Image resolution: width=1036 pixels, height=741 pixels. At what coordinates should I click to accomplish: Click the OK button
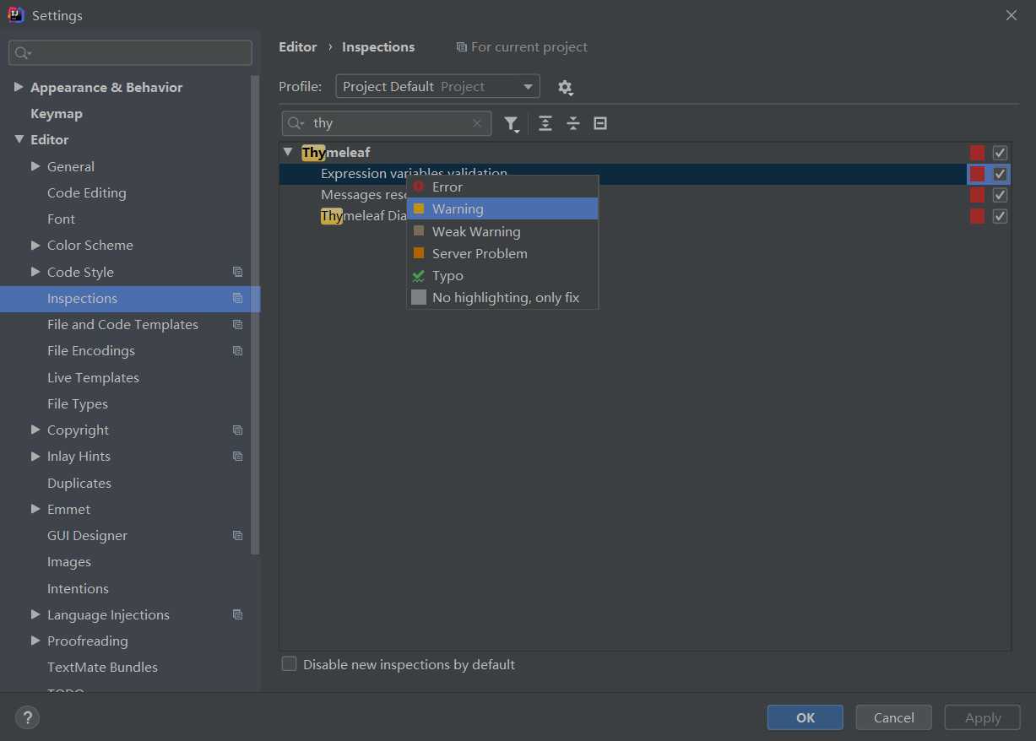(805, 717)
